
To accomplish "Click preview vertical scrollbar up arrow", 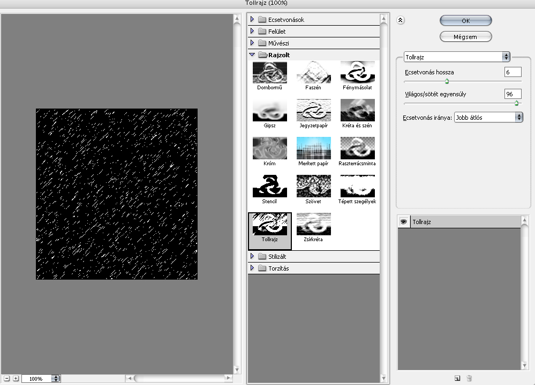I will coord(237,18).
